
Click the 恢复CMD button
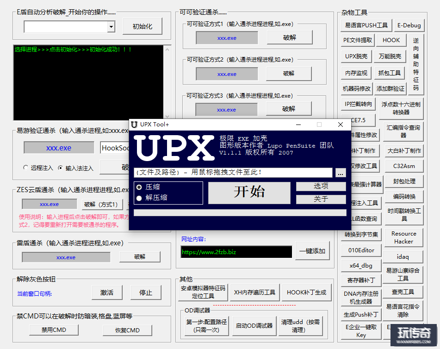[x=127, y=330]
